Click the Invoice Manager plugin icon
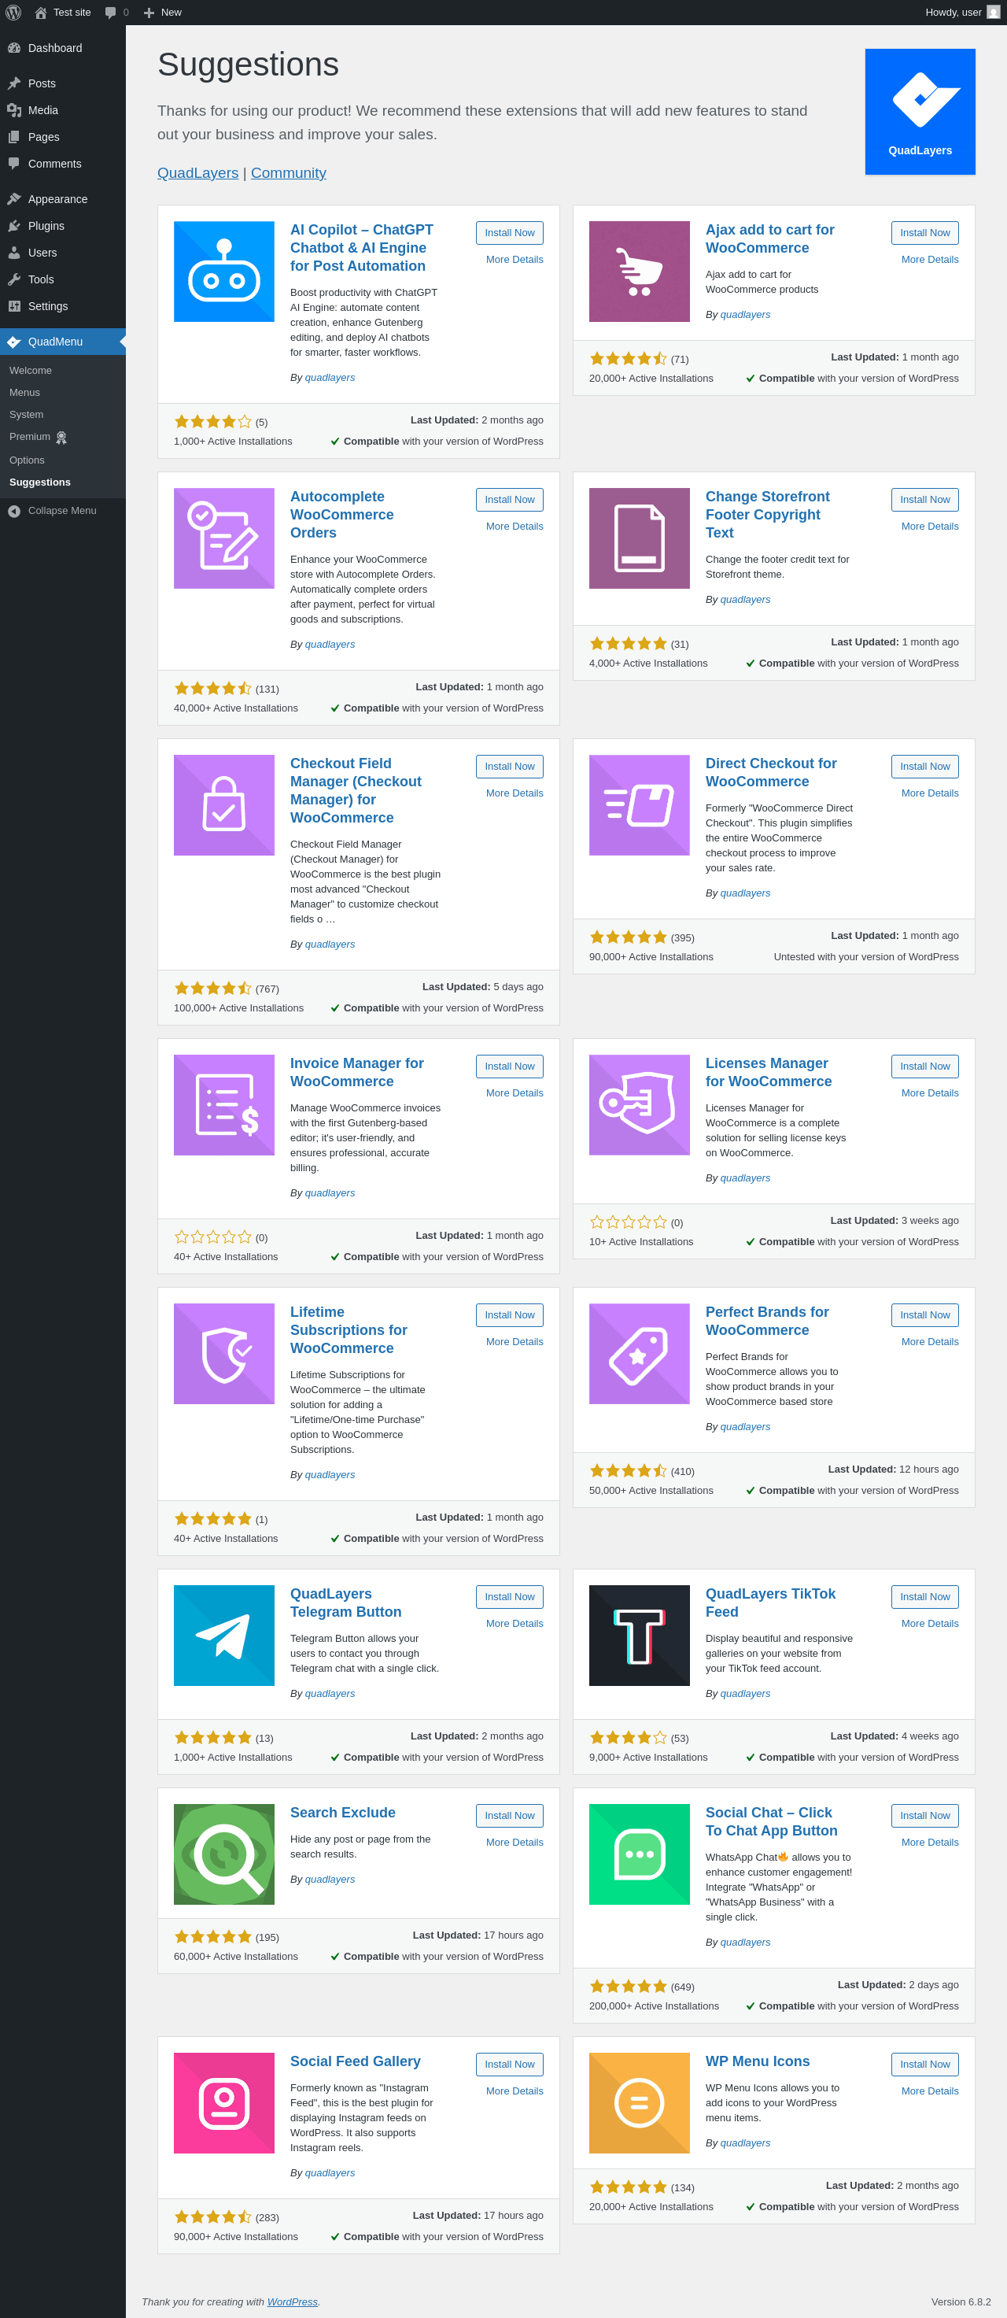The image size is (1007, 2318). [x=224, y=1105]
